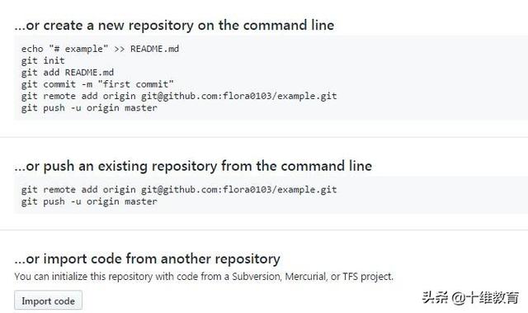The image size is (528, 313).
Task: Click the 'git add README.md' command line
Action: 68,73
